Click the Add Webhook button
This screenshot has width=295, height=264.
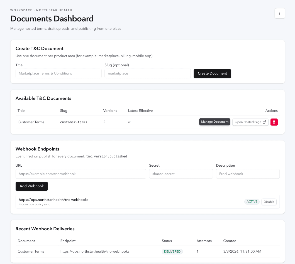click(x=31, y=186)
